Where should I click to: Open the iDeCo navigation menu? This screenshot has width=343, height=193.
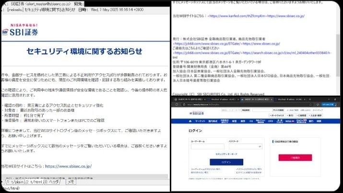pos(301,121)
